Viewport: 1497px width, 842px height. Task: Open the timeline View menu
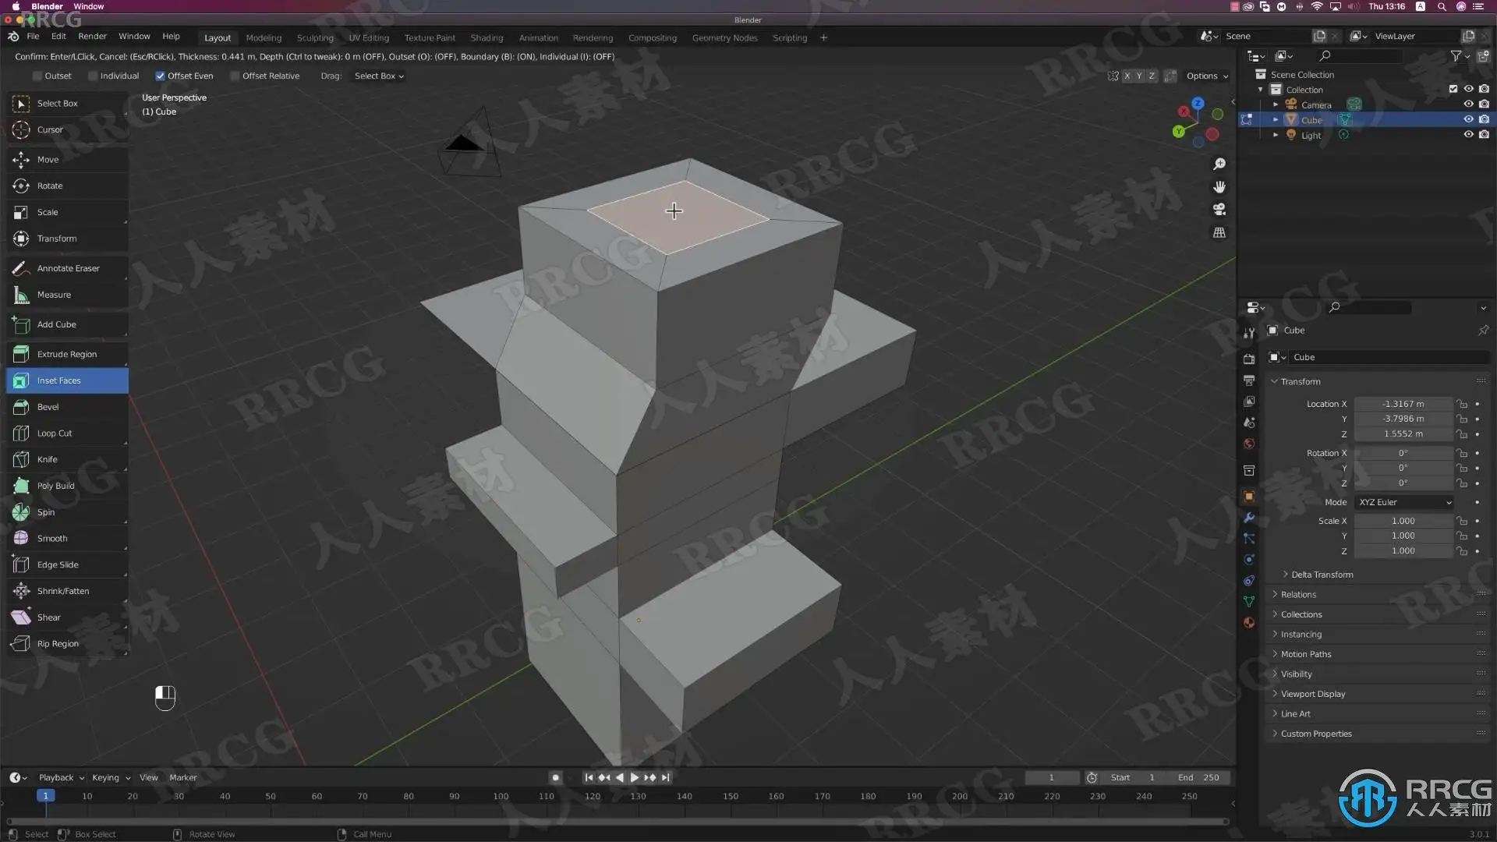click(x=148, y=778)
